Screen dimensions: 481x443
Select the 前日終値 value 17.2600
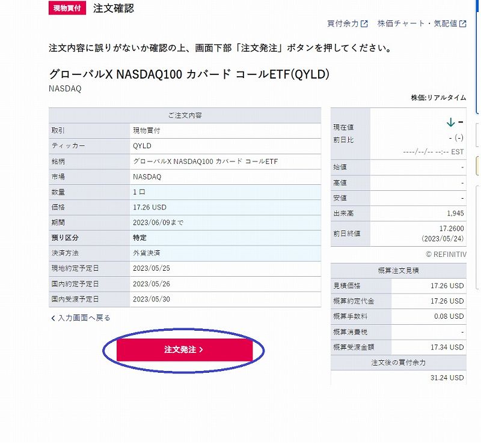coord(452,229)
